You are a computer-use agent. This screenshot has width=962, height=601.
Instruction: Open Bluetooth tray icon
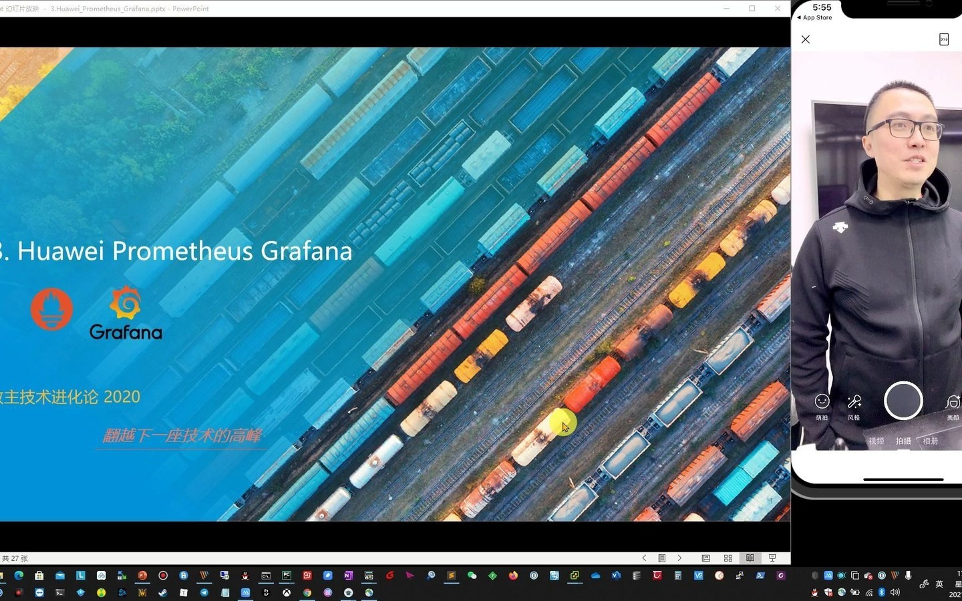click(x=882, y=592)
